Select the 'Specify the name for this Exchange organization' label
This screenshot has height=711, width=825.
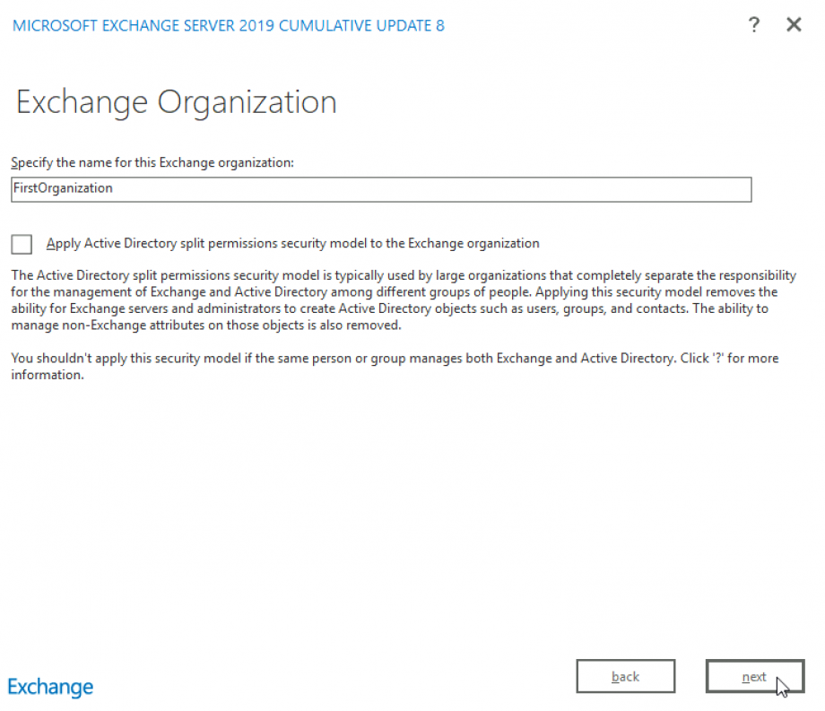[152, 162]
